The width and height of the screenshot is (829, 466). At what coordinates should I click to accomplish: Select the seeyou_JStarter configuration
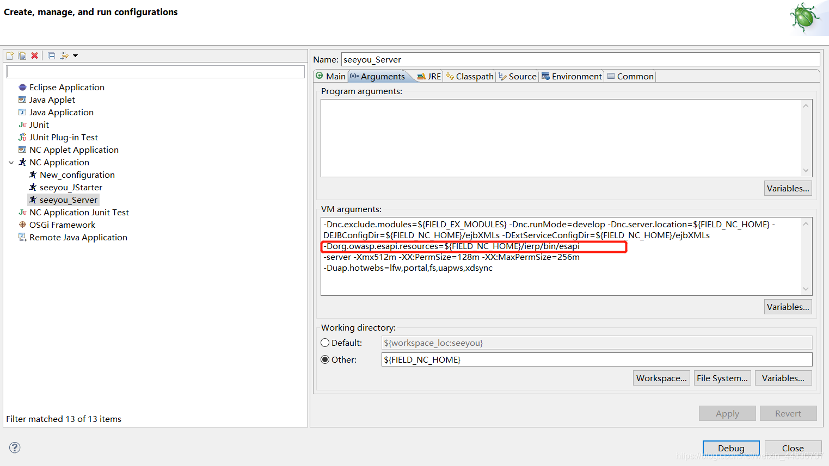click(70, 187)
